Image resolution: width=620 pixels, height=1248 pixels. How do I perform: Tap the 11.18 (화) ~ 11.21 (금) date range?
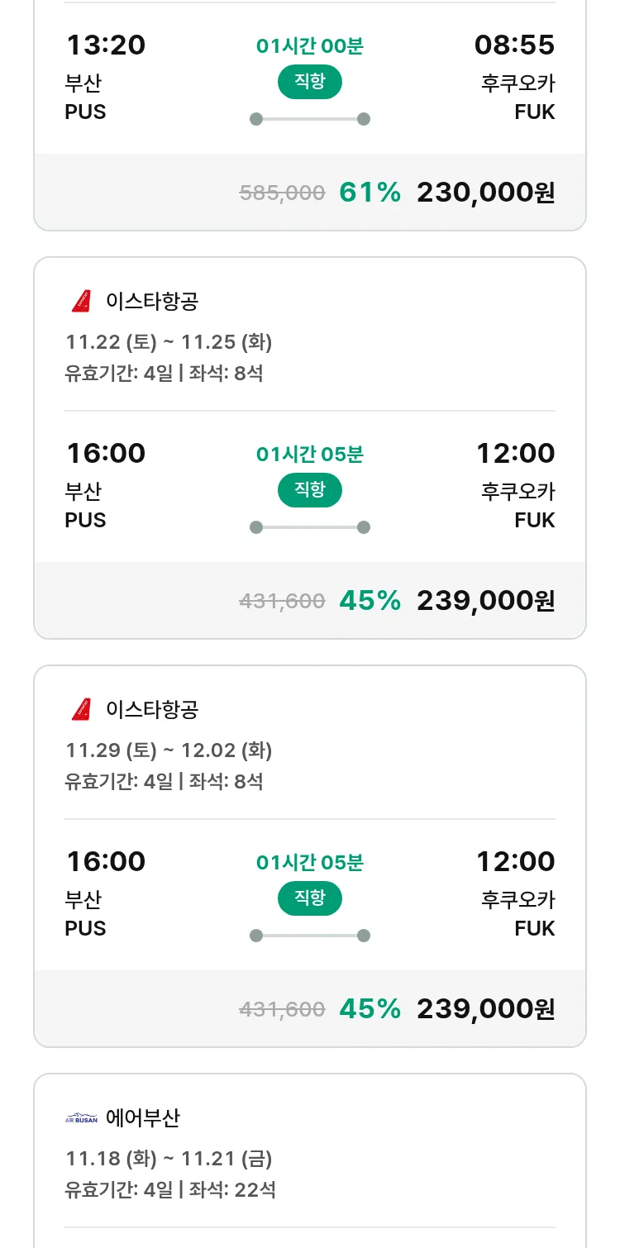(x=169, y=1159)
